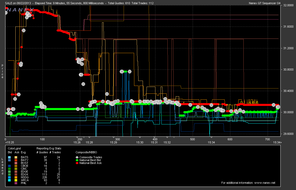The width and height of the screenshot is (296, 190).
Task: Click the 31.6000 price axis label
Action: point(288,27)
